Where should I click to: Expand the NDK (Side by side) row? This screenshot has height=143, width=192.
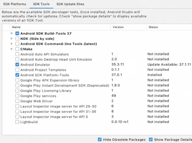tap(12, 38)
